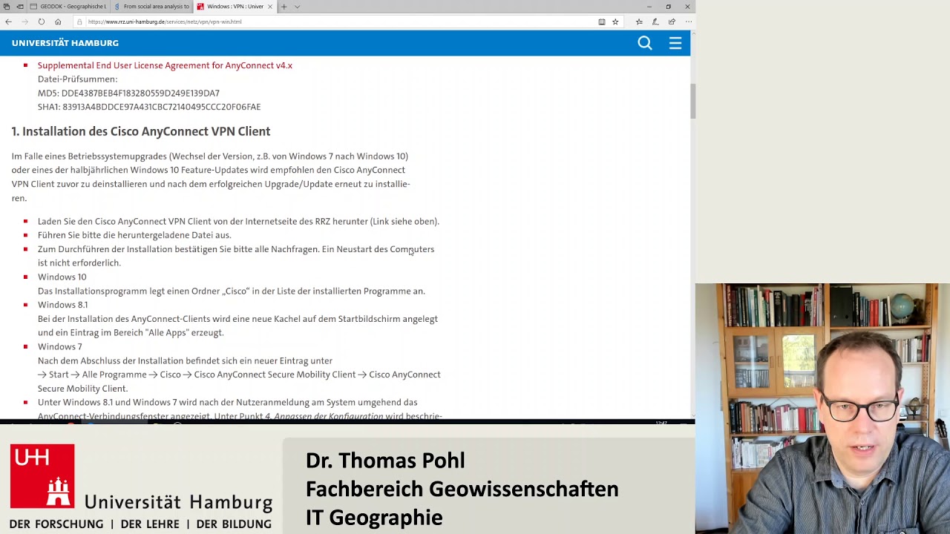Click the 'Dr. Thomas Pohl' name caption
This screenshot has width=950, height=534.
385,461
